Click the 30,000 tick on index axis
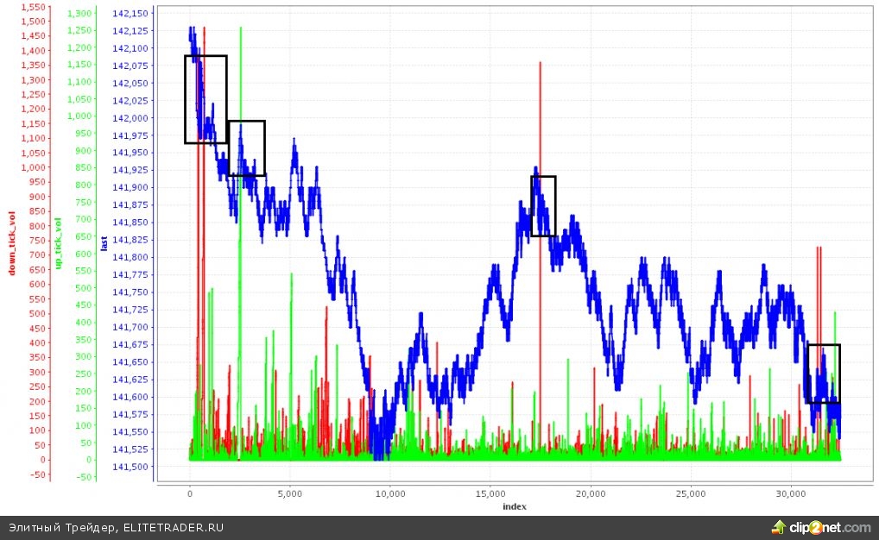This screenshot has height=540, width=879. tap(791, 493)
